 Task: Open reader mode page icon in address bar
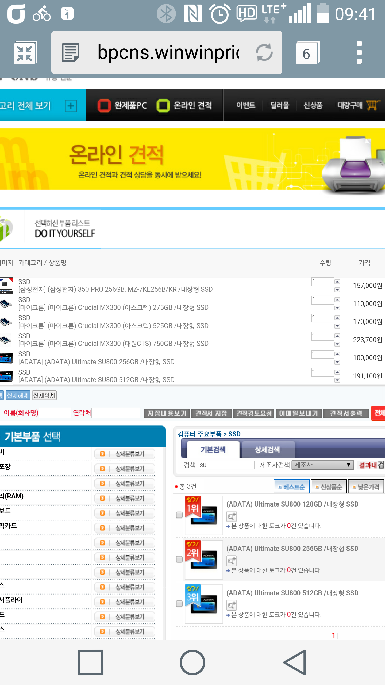click(x=71, y=53)
